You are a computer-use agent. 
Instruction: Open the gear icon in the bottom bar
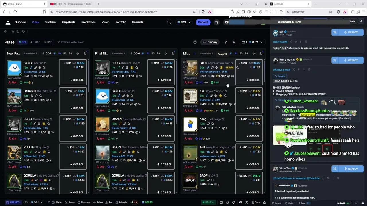49,203
